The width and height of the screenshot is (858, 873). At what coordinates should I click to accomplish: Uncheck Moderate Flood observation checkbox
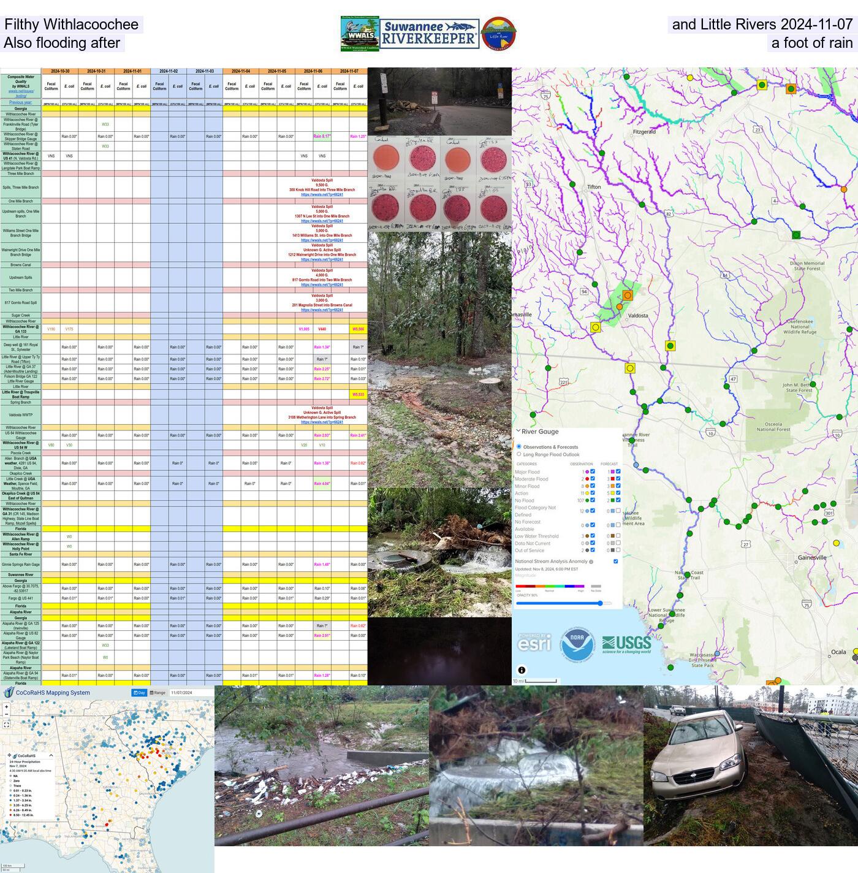pyautogui.click(x=593, y=479)
